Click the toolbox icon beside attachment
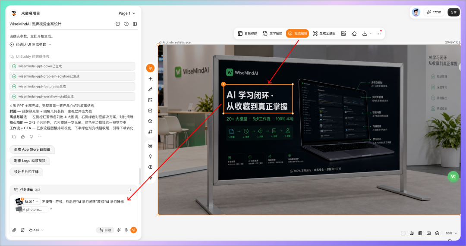This screenshot has height=246, width=466. (22, 230)
